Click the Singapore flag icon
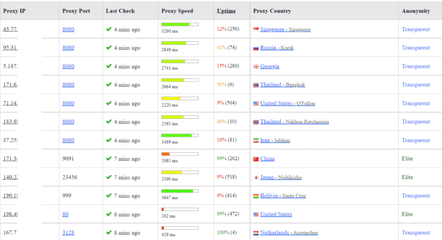Screen dimensions: 442x240 (256, 29)
